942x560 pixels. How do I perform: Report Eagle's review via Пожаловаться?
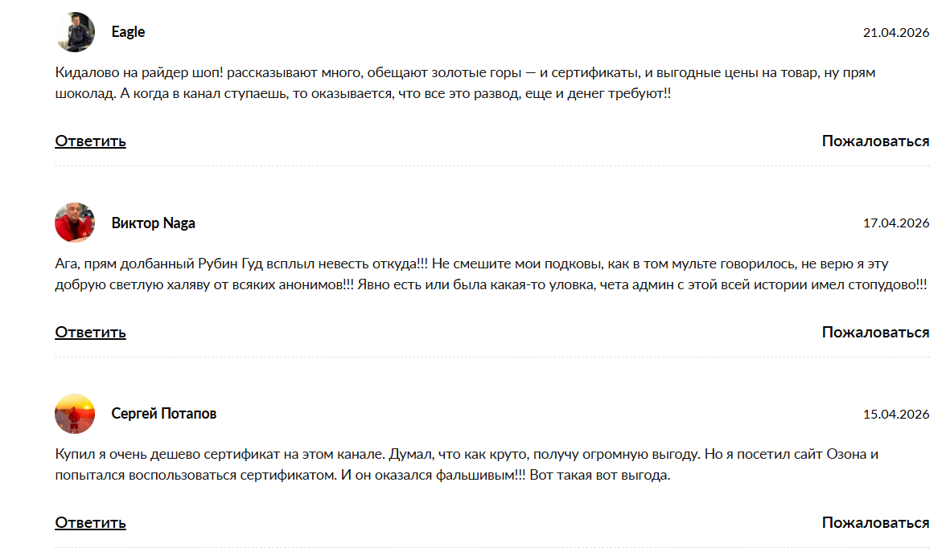875,141
